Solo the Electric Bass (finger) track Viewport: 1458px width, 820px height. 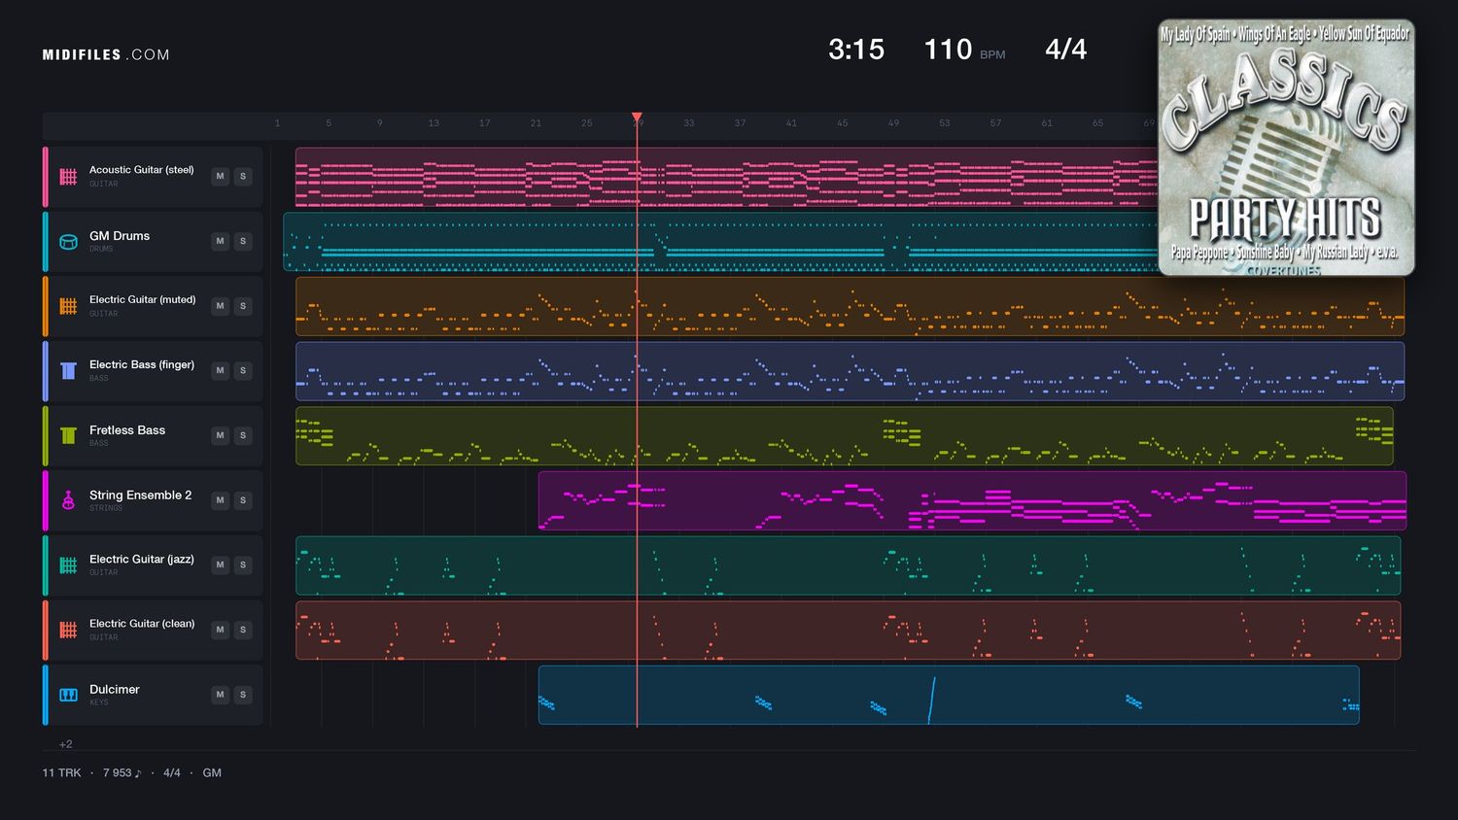[243, 371]
